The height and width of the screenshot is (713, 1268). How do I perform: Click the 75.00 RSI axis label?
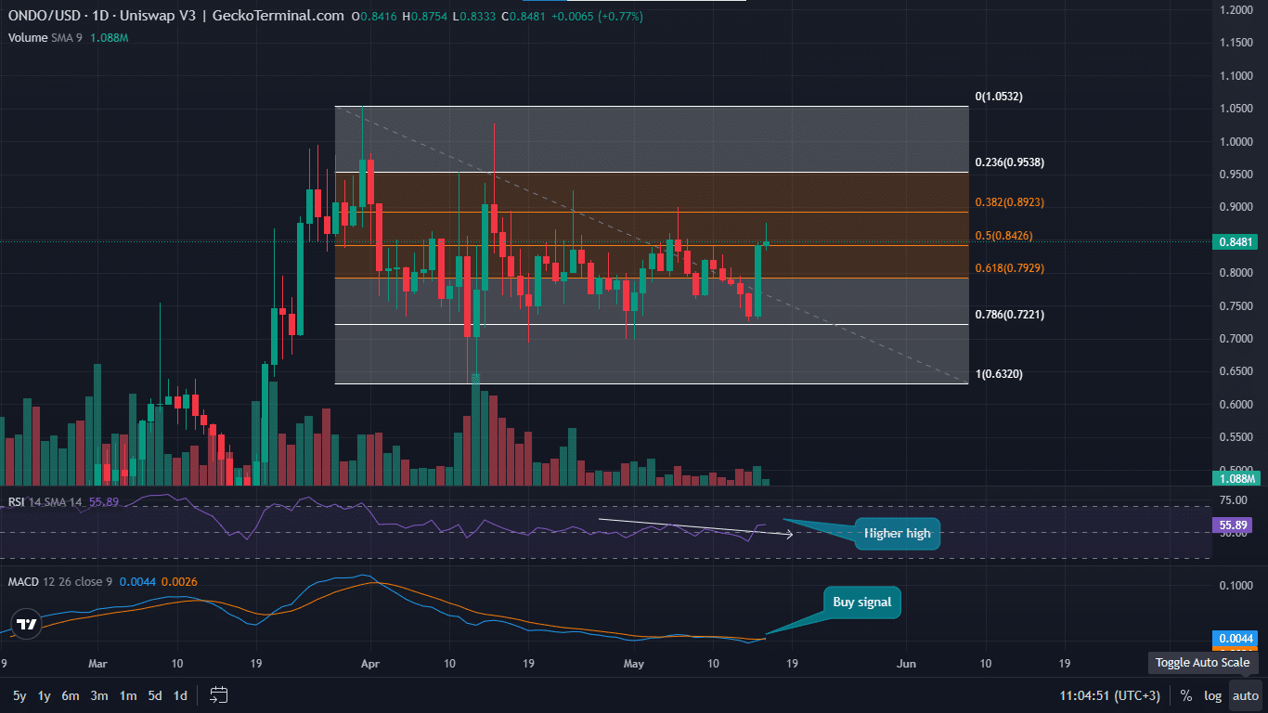tap(1233, 499)
